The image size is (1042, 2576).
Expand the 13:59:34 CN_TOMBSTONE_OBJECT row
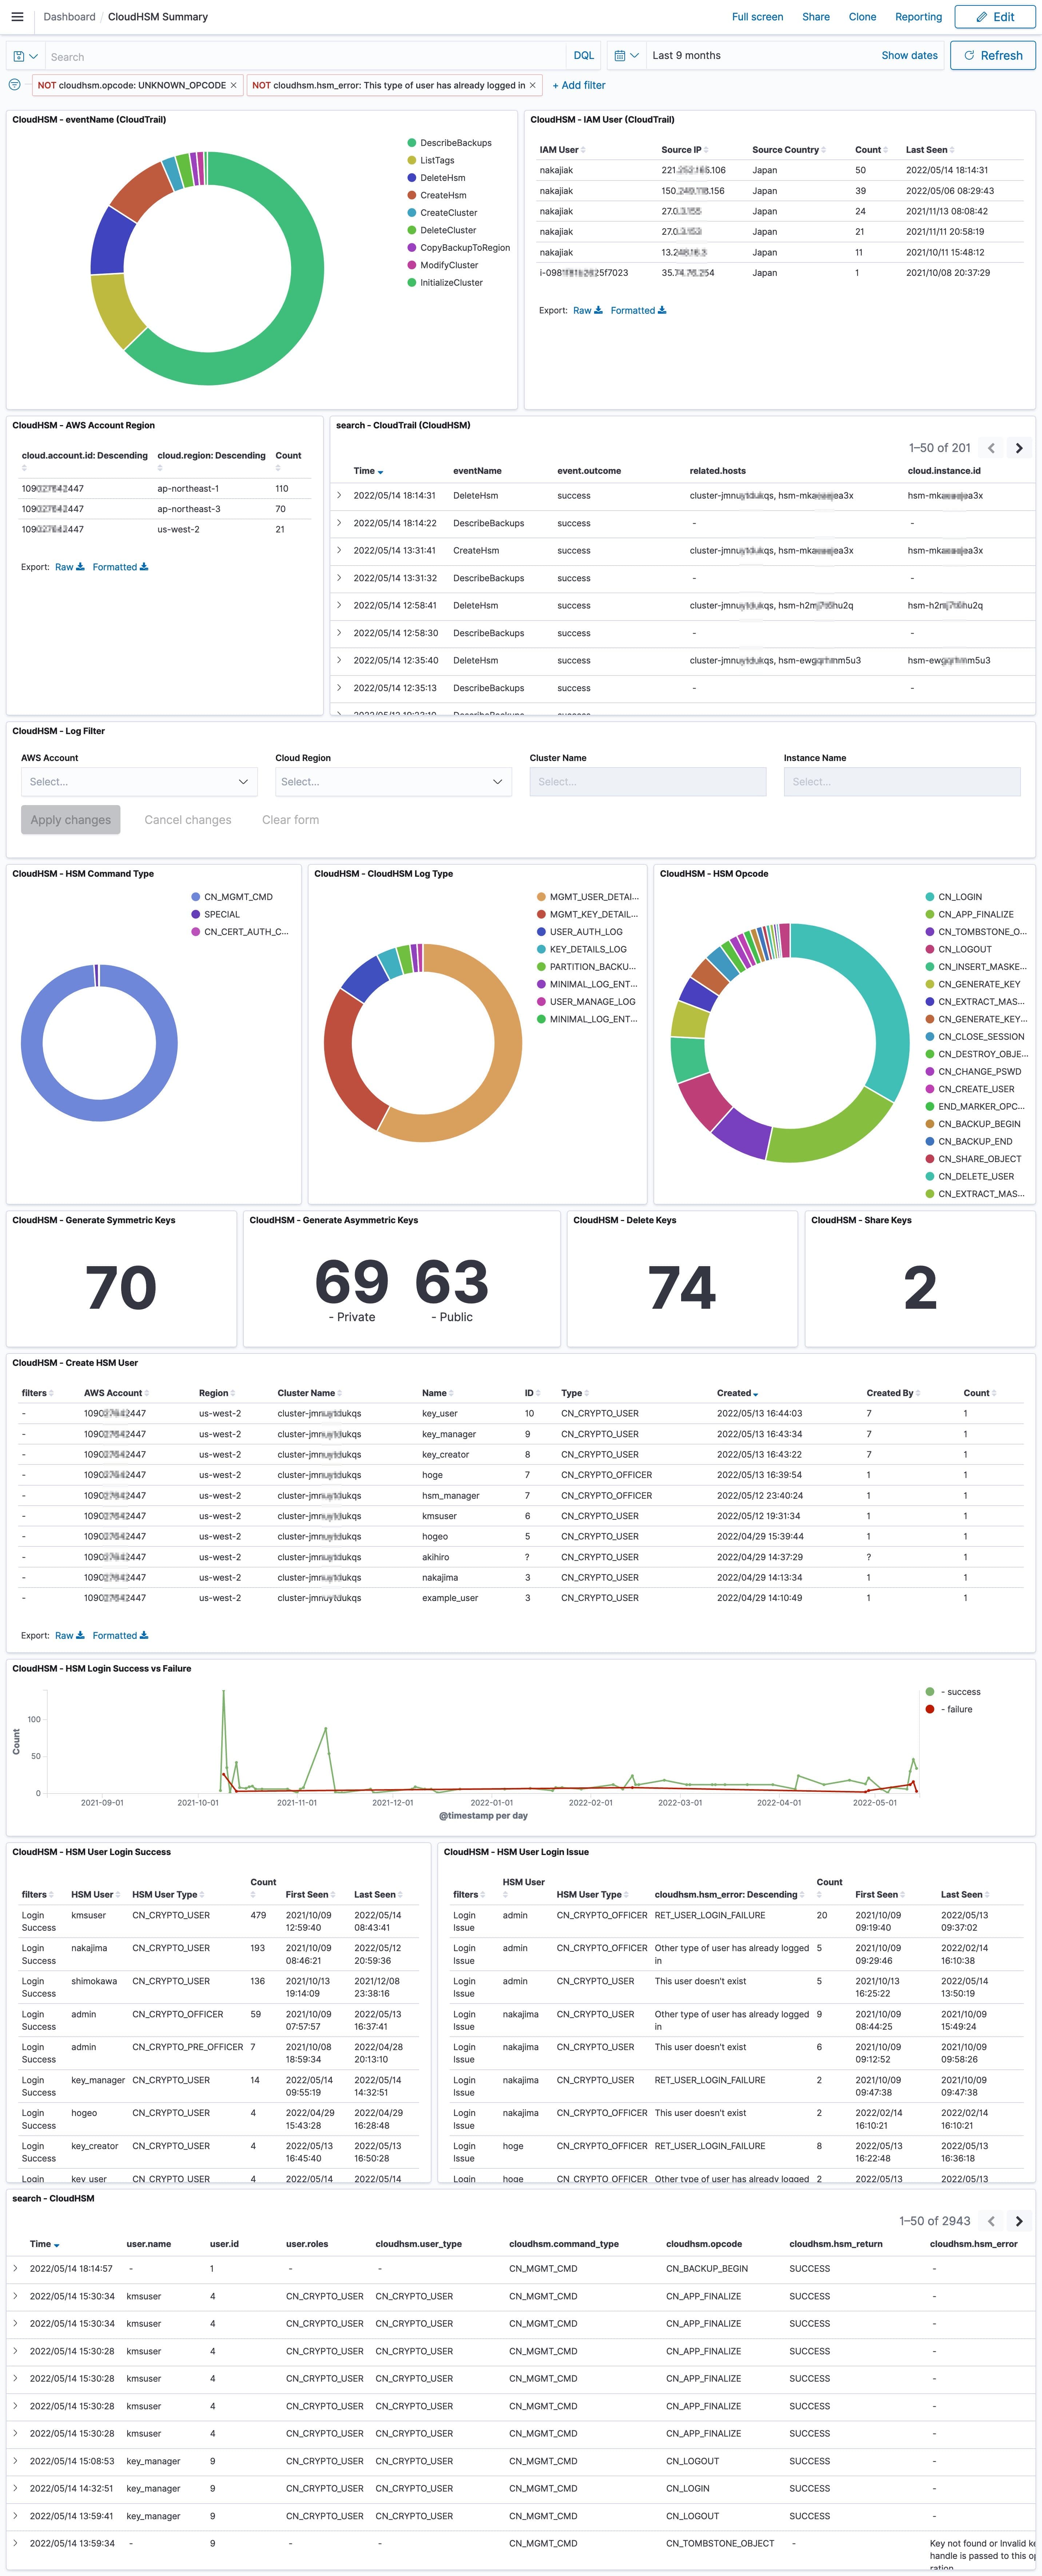pyautogui.click(x=15, y=2543)
